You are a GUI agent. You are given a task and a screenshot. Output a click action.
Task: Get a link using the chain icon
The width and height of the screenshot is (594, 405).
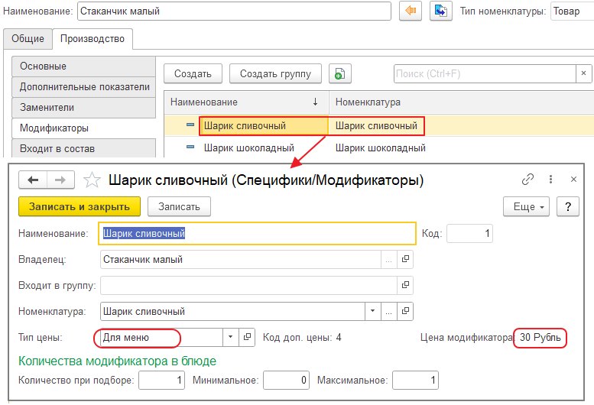(527, 179)
